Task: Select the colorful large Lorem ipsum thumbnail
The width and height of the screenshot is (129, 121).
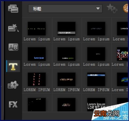Action: (x=122, y=54)
